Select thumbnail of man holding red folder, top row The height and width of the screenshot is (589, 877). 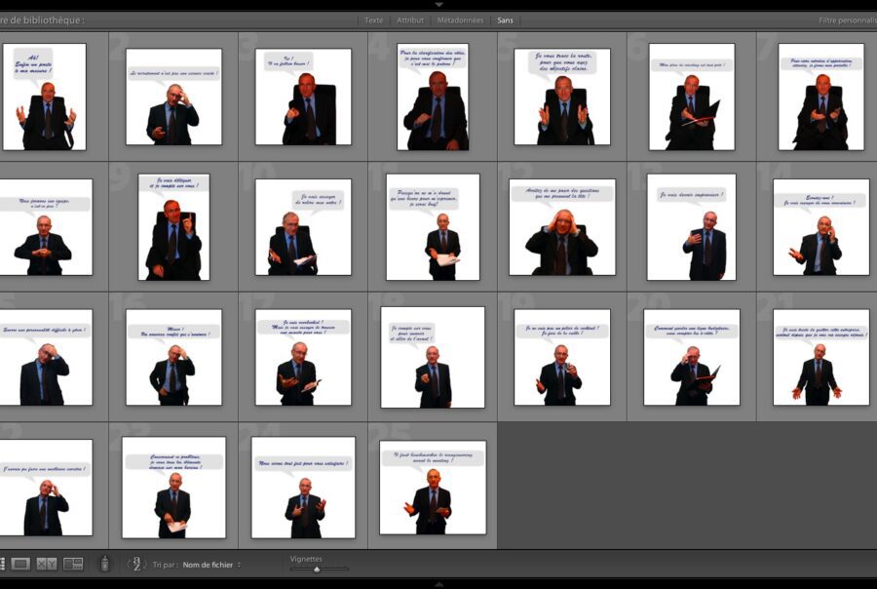[x=692, y=98]
